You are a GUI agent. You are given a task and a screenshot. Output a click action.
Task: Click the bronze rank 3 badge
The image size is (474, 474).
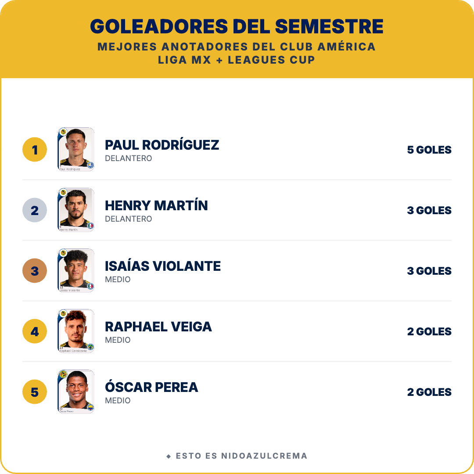[35, 270]
